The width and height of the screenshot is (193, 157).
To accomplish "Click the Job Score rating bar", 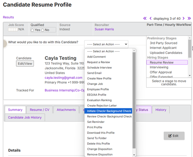I will 13,30.
